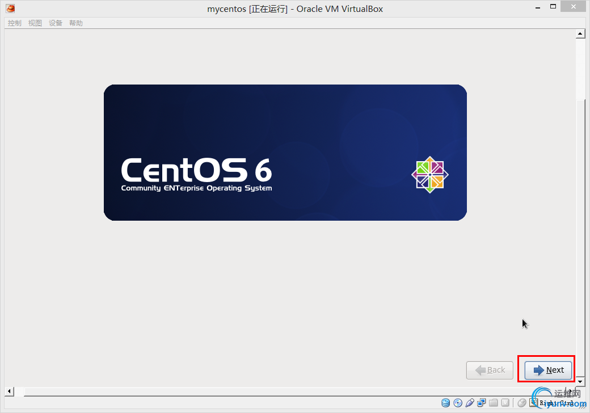590x413 pixels.
Task: Click the optical CD drive status icon
Action: [458, 403]
